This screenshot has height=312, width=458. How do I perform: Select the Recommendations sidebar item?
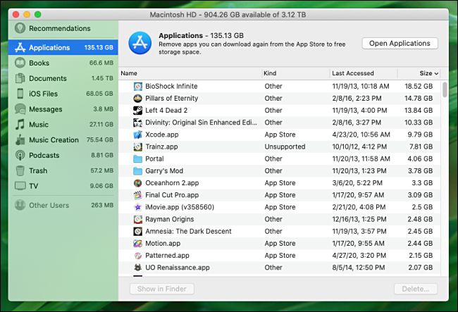coord(63,28)
